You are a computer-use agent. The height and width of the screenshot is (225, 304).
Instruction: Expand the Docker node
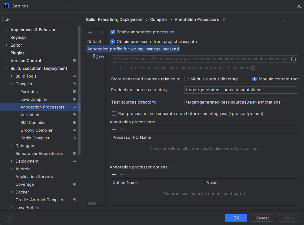pyautogui.click(x=11, y=192)
